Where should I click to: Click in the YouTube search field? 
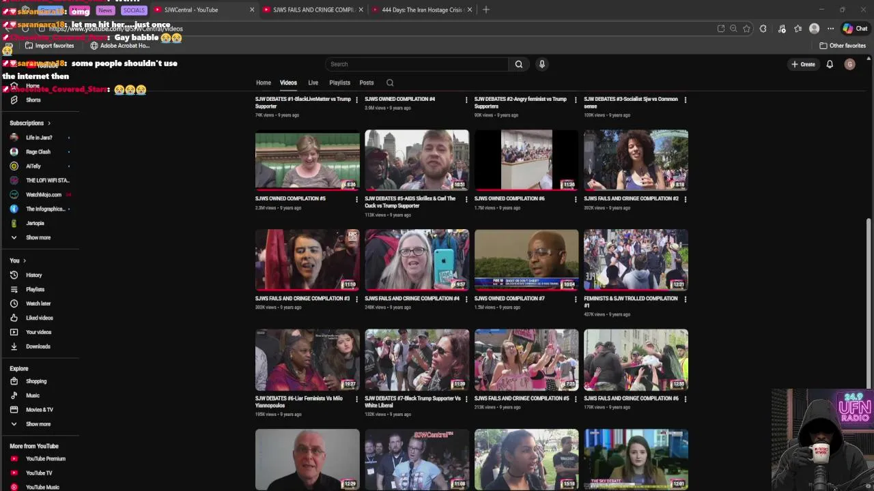(417, 64)
